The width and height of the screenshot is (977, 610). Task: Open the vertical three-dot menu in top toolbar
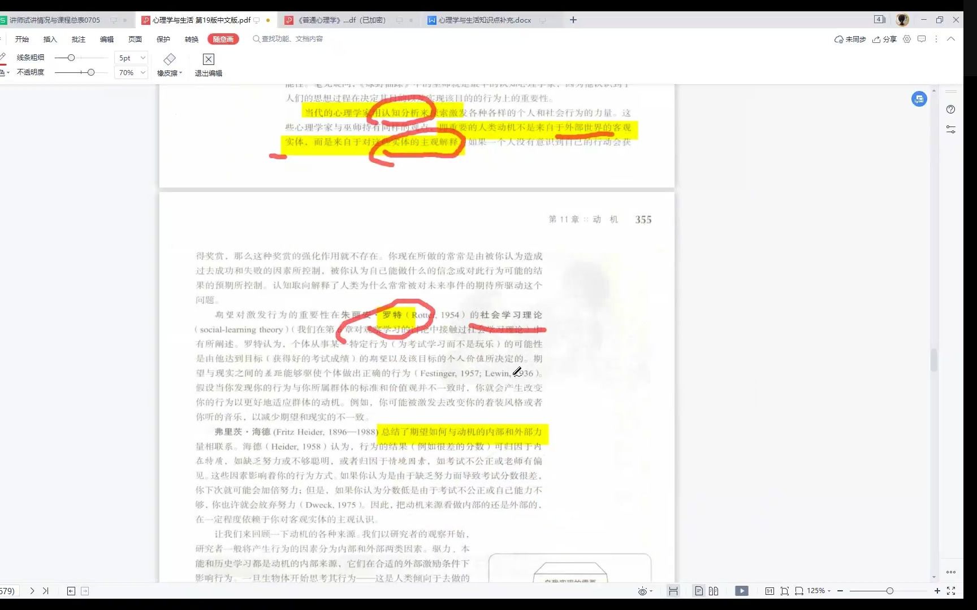click(936, 39)
